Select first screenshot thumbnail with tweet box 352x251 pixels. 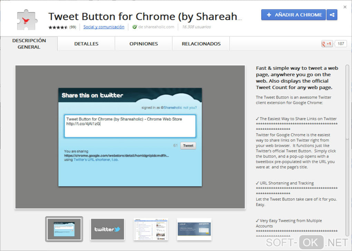pyautogui.click(x=64, y=229)
